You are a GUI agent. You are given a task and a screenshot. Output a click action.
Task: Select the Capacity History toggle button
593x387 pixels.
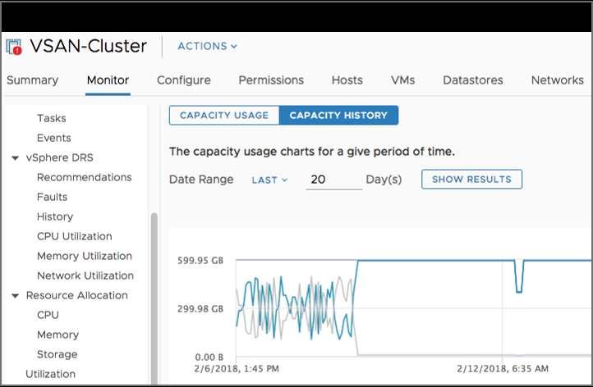pyautogui.click(x=338, y=116)
